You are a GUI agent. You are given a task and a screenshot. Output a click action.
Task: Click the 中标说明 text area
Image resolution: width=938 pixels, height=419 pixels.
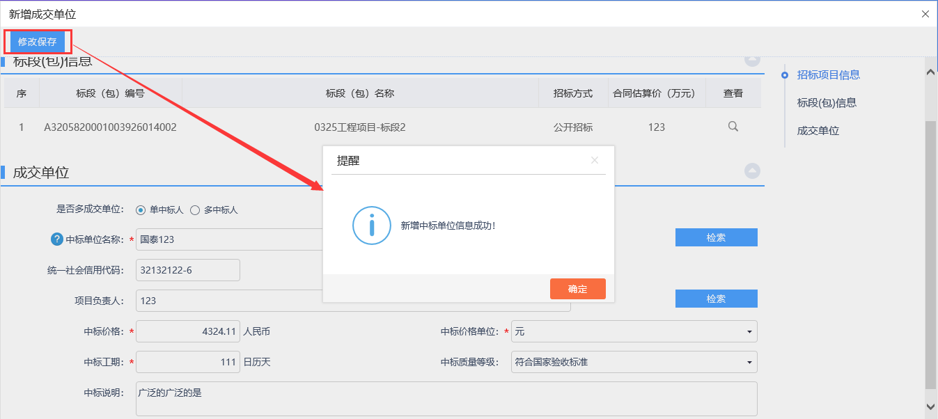tap(446, 399)
